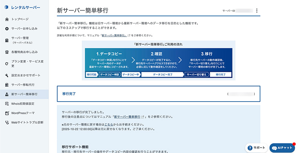The height and width of the screenshot is (153, 299).
Task: Open Whois初期値設定 from the sidebar
Action: coord(23,104)
